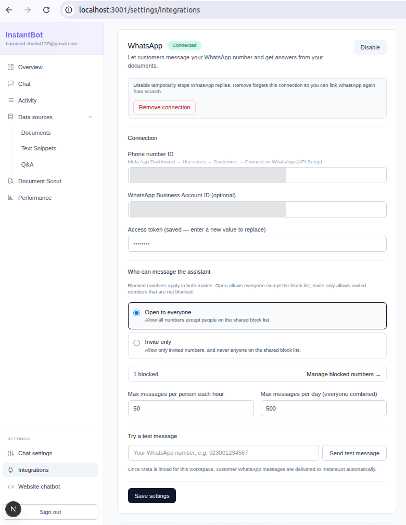Click the Remove connection button
Viewport: 406px width, 525px height.
[164, 107]
